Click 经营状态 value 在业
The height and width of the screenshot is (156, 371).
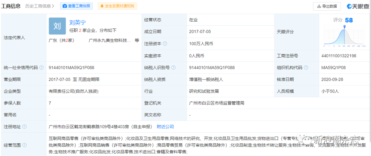coord(193,20)
